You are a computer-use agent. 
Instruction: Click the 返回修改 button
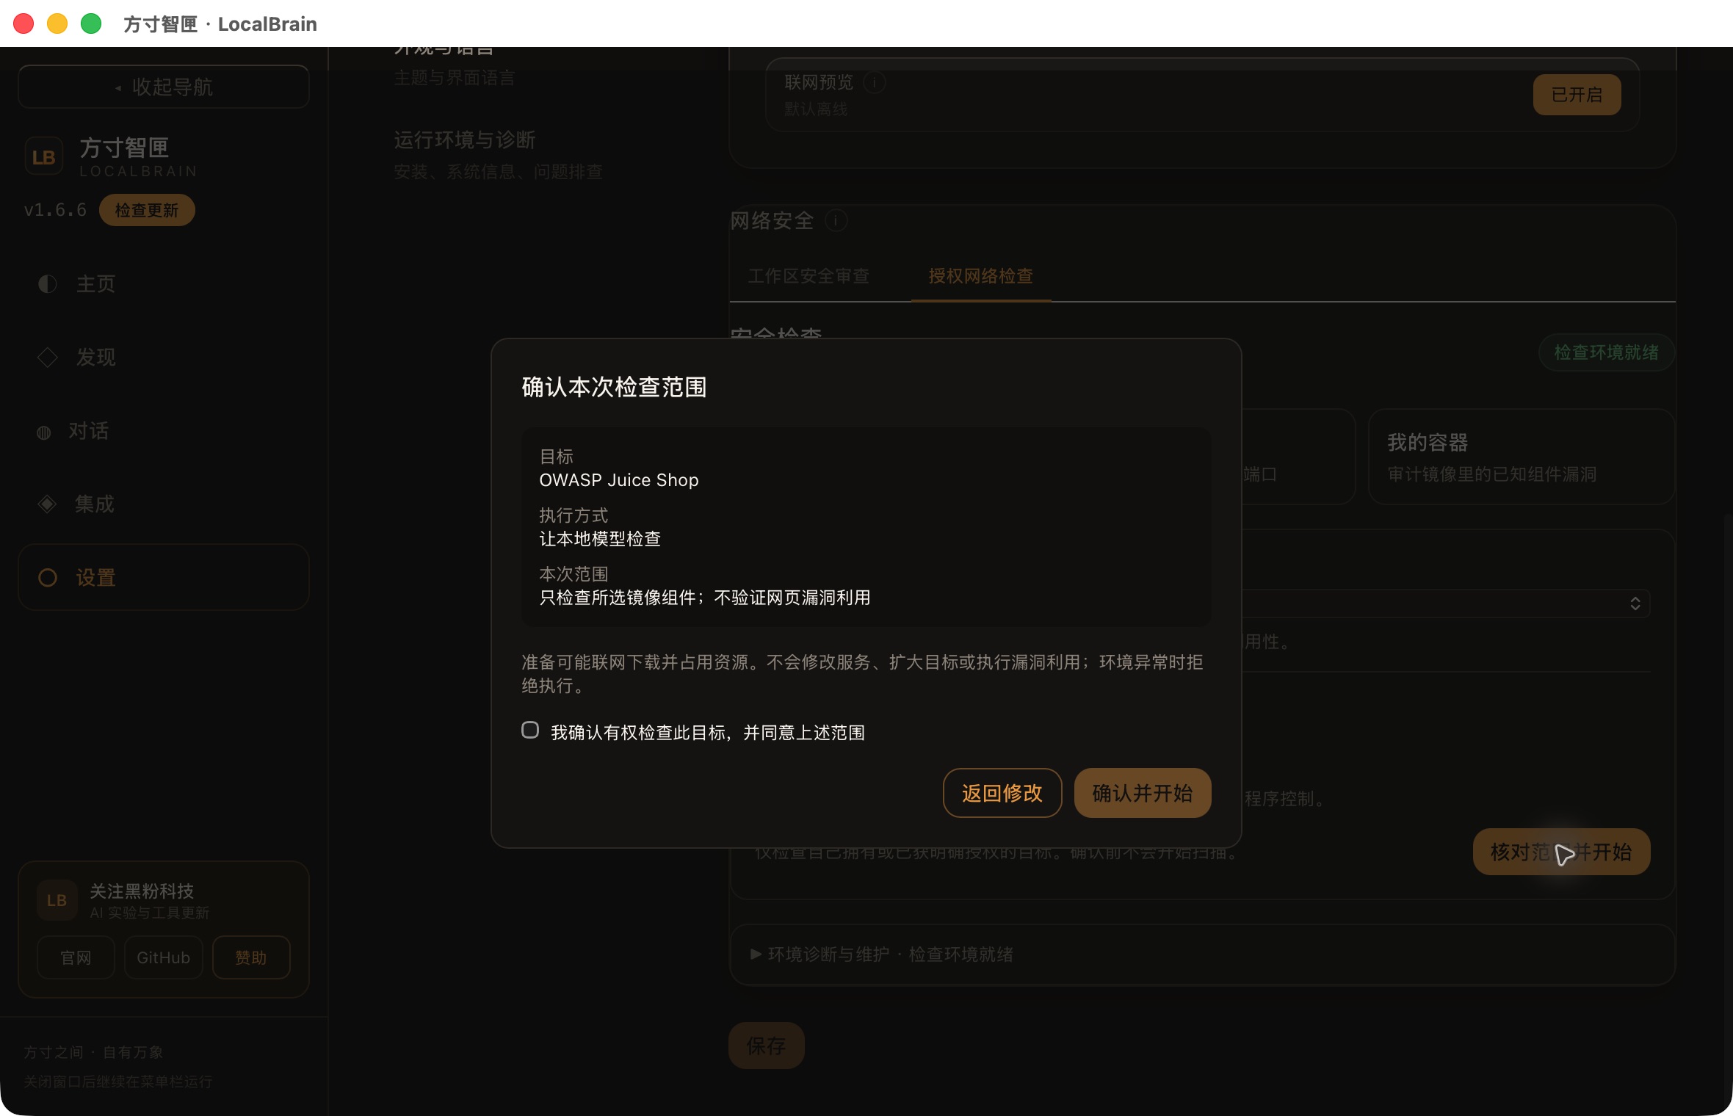[1002, 793]
